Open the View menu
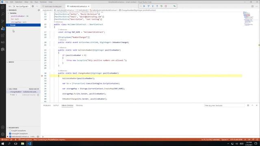Viewport: 260px width, 146px height. pyautogui.click(x=26, y=2)
